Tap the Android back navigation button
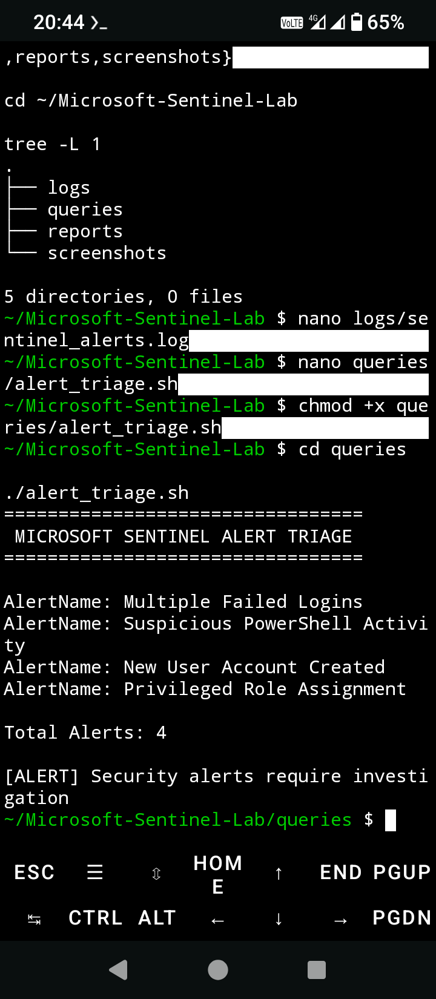This screenshot has height=999, width=436. [119, 970]
